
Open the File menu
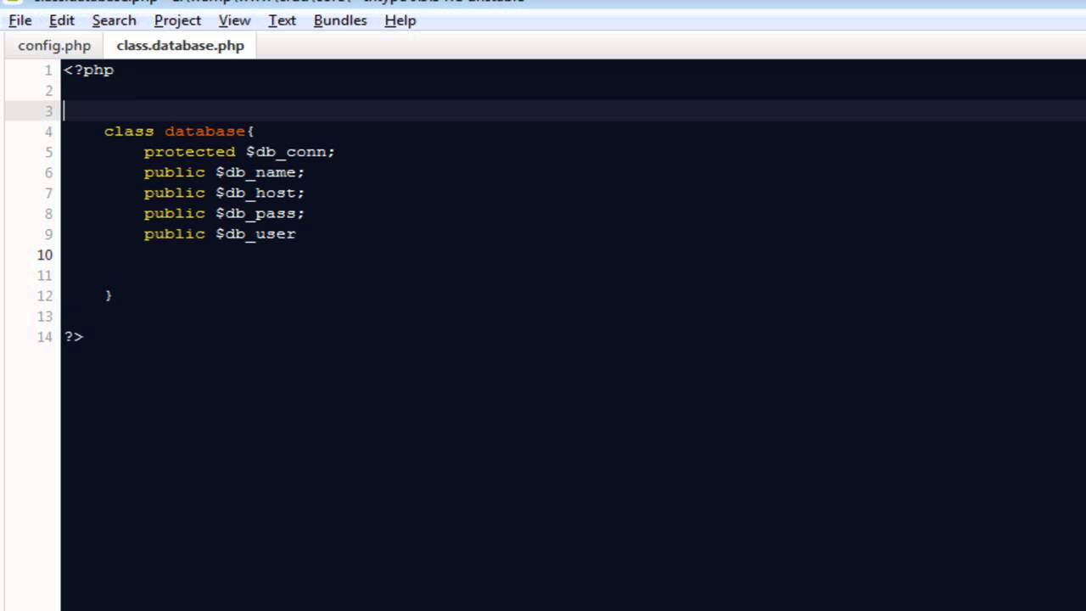click(x=20, y=20)
